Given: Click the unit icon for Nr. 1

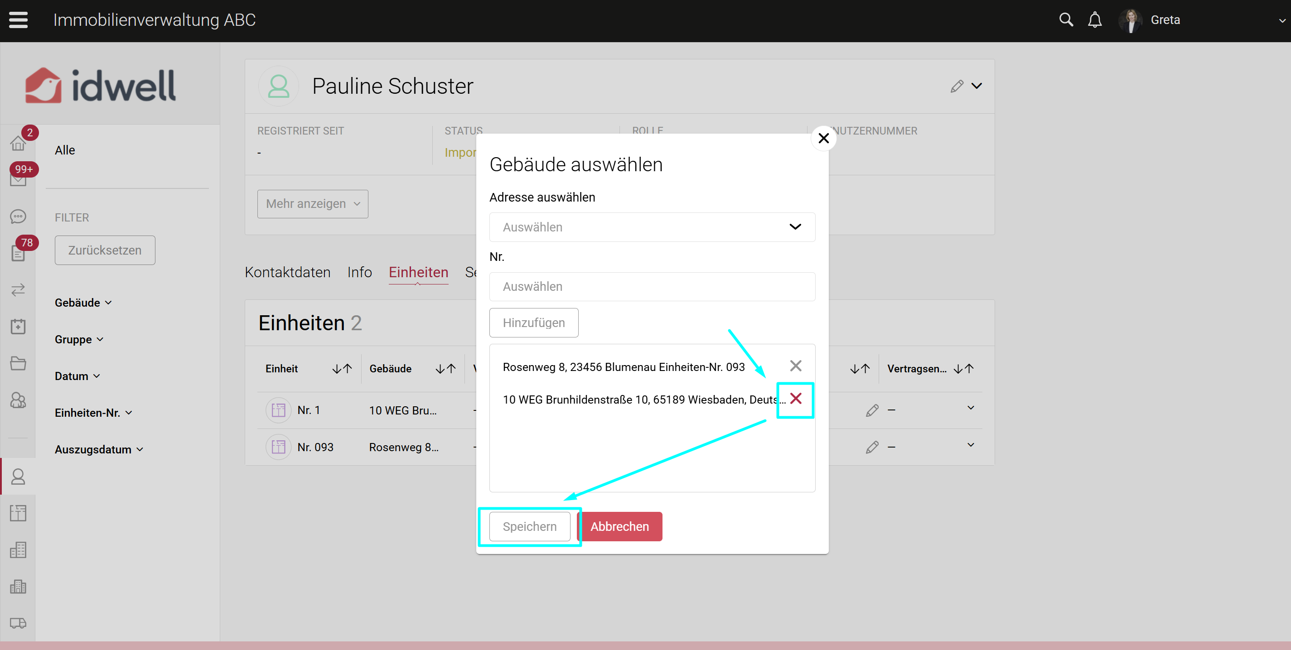Looking at the screenshot, I should 278,410.
